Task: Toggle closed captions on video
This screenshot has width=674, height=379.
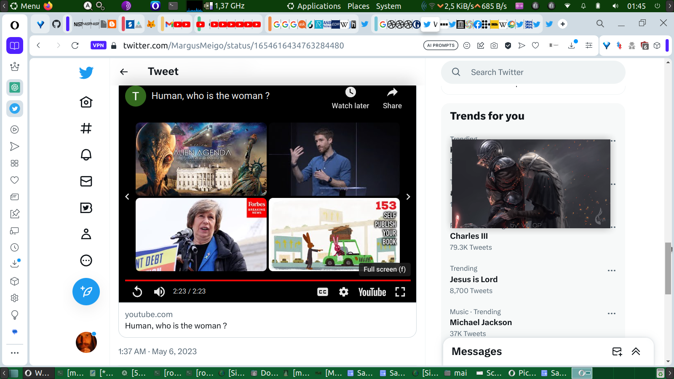Action: (323, 292)
